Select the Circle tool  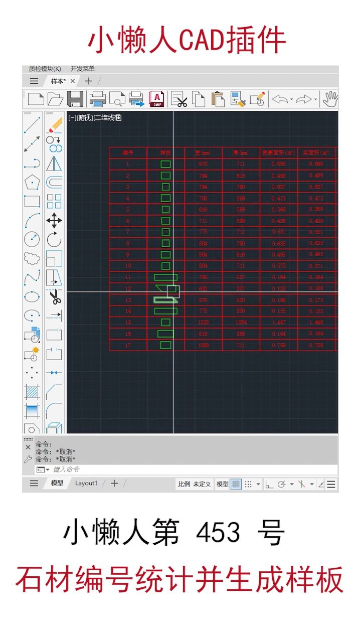[x=32, y=239]
